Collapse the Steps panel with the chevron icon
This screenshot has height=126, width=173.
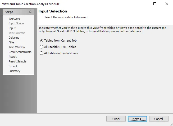[x=30, y=12]
